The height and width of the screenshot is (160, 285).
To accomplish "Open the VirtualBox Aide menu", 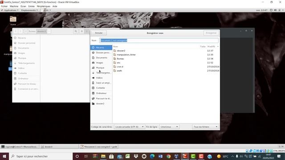I will click(x=55, y=6).
